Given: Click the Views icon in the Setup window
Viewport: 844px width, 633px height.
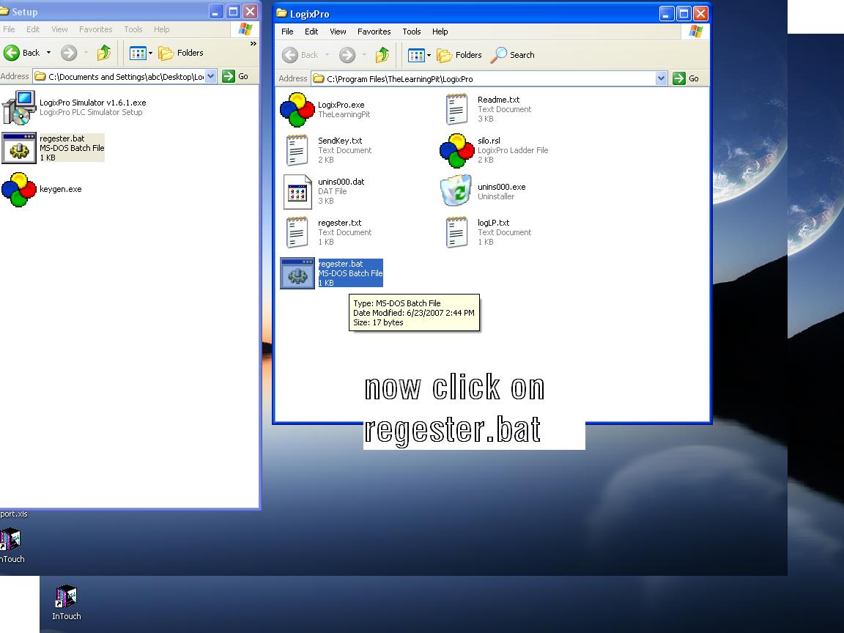Looking at the screenshot, I should (138, 53).
